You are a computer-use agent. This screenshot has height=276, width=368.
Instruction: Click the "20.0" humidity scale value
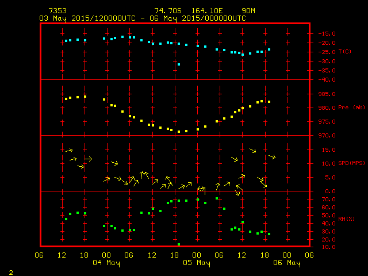point(329,240)
